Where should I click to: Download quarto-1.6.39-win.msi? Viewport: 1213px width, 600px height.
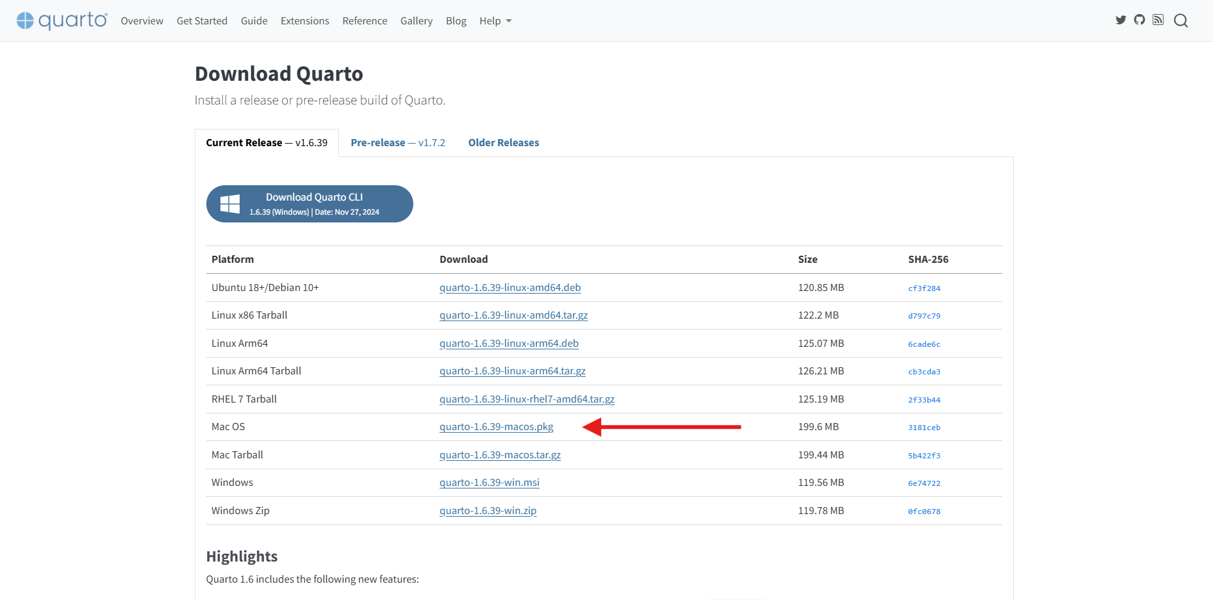point(490,483)
